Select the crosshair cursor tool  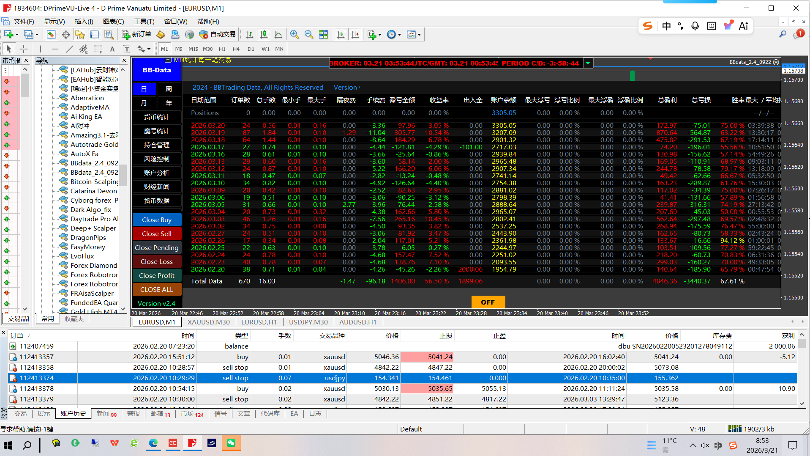pyautogui.click(x=24, y=49)
